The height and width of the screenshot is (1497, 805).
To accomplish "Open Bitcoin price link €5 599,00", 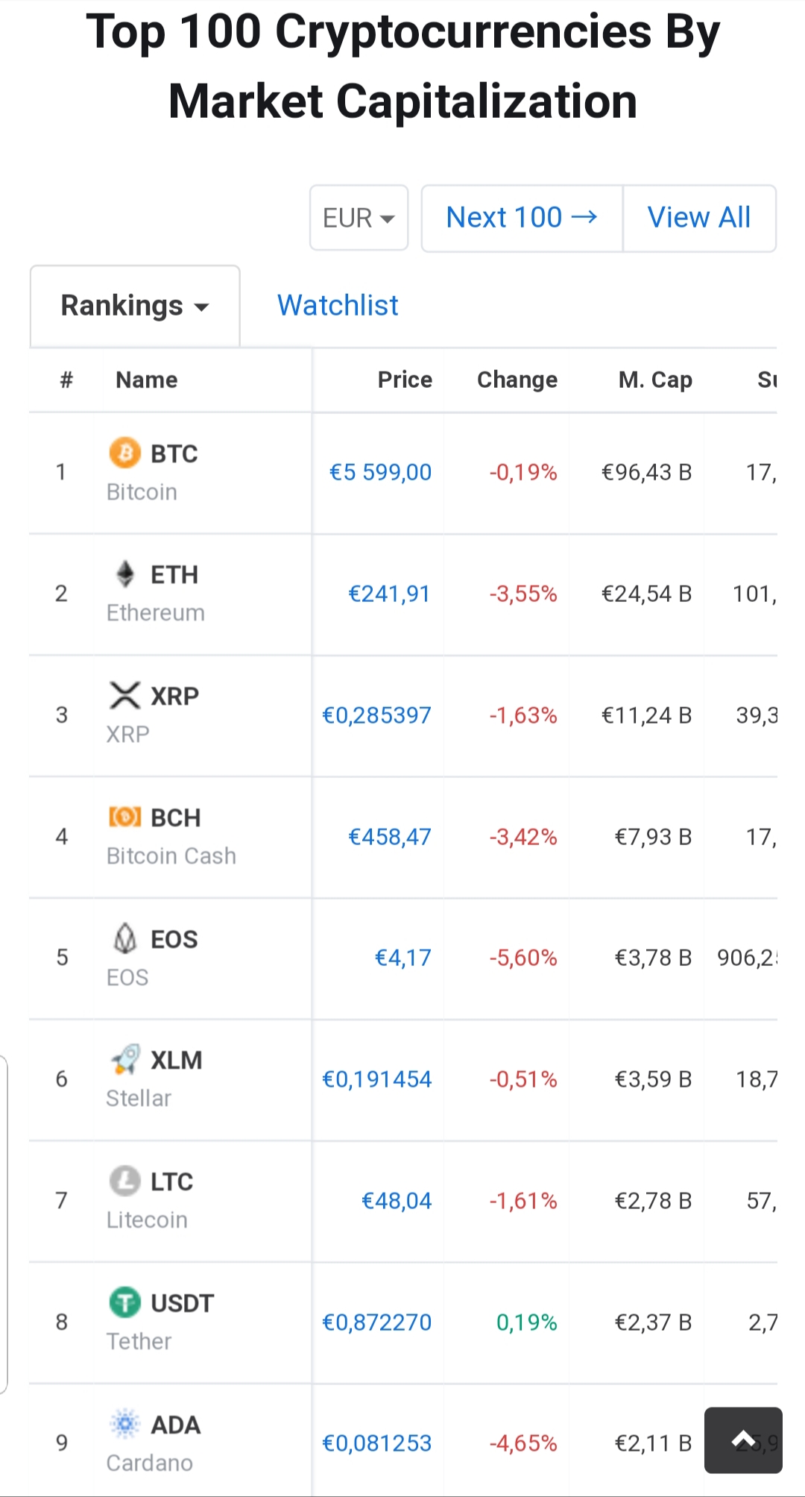I will tap(380, 472).
